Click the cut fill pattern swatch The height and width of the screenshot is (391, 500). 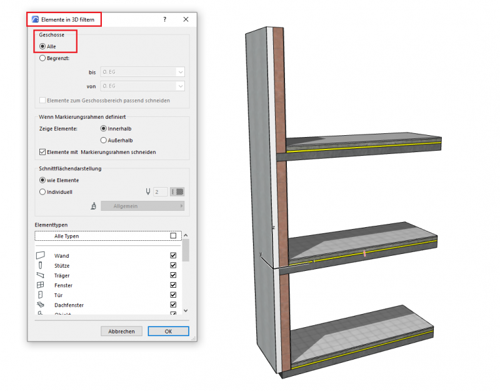click(178, 192)
